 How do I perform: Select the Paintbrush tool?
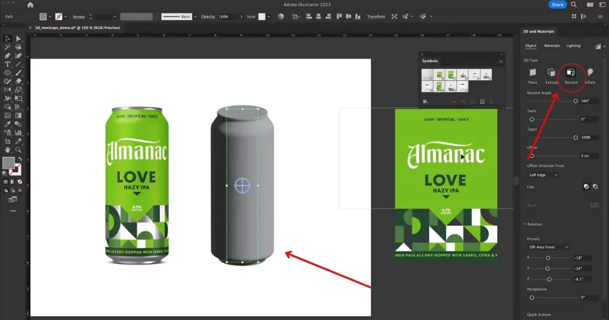click(x=18, y=73)
